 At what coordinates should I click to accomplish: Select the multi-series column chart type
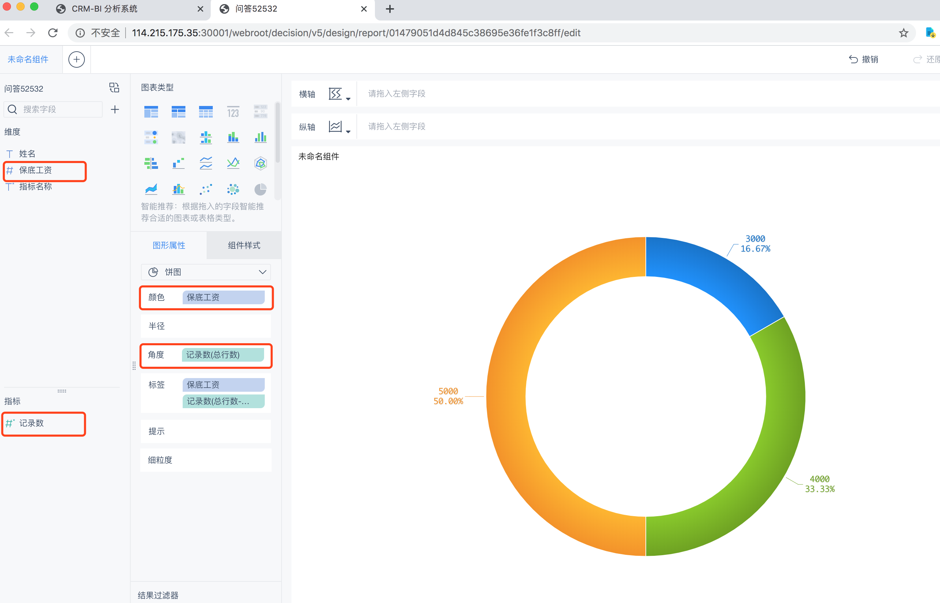[x=261, y=137]
